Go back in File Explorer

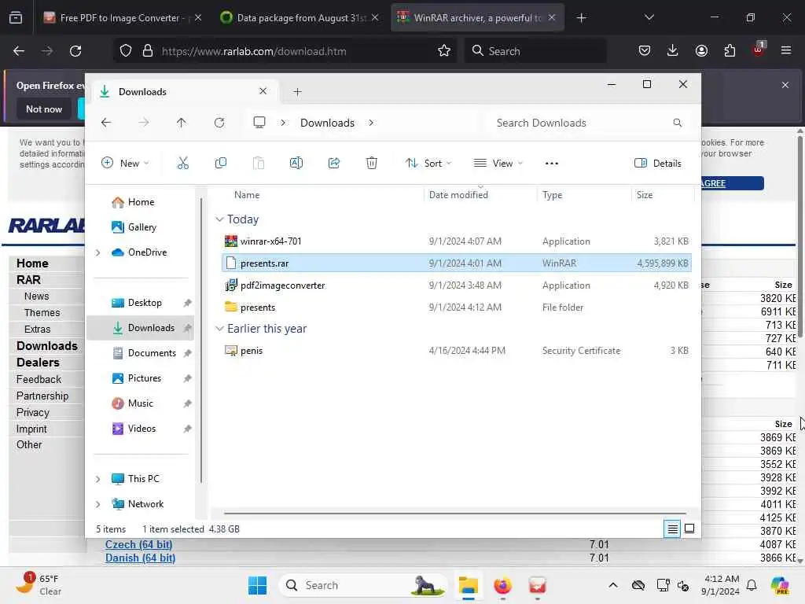click(106, 123)
